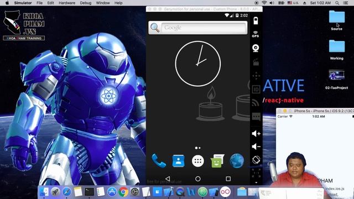This screenshot has width=354, height=199.
Task: Tap the Android Recents square button
Action: pyautogui.click(x=228, y=179)
